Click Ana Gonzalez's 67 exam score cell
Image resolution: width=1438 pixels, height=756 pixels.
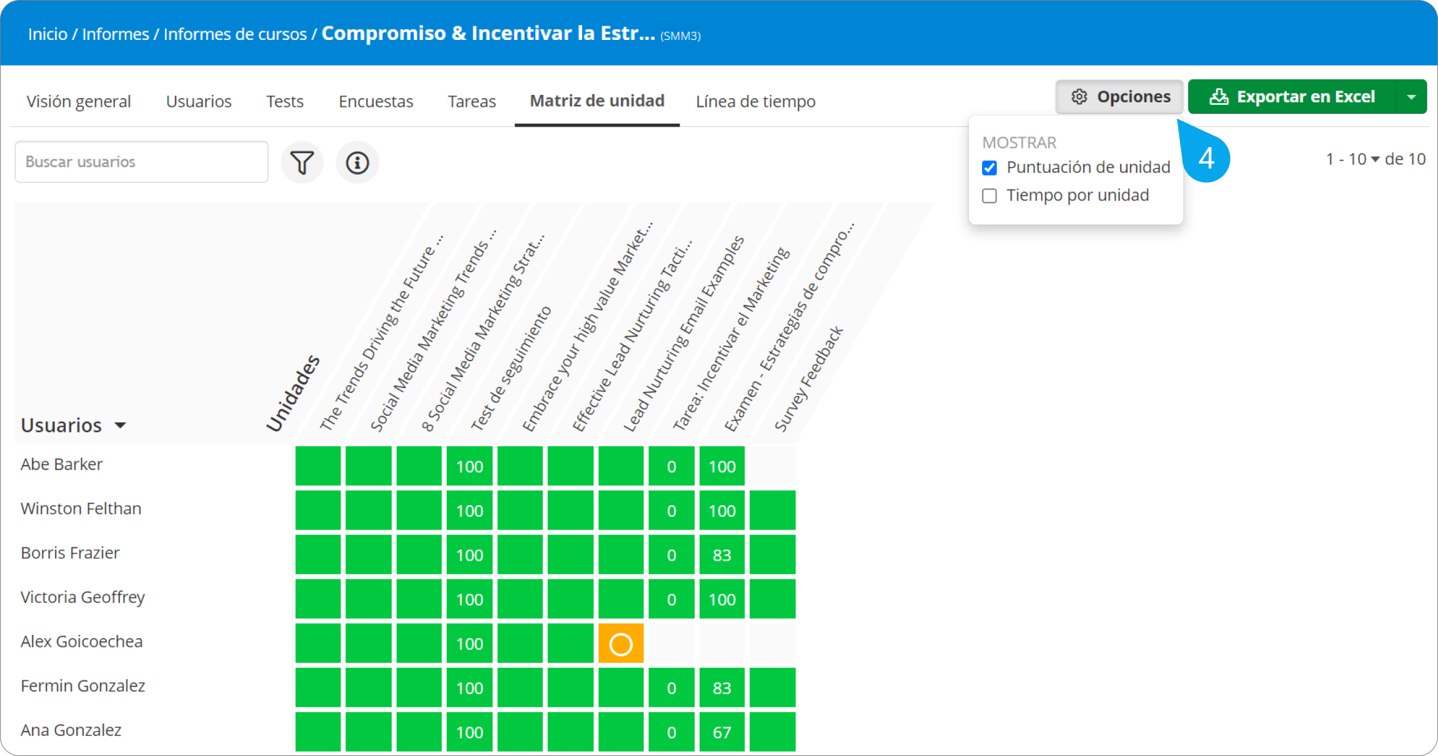(721, 732)
